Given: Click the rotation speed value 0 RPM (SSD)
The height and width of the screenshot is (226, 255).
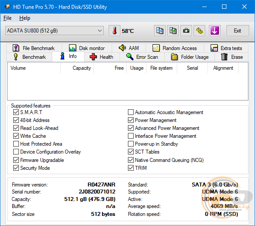Looking at the screenshot, I should point(222,214).
